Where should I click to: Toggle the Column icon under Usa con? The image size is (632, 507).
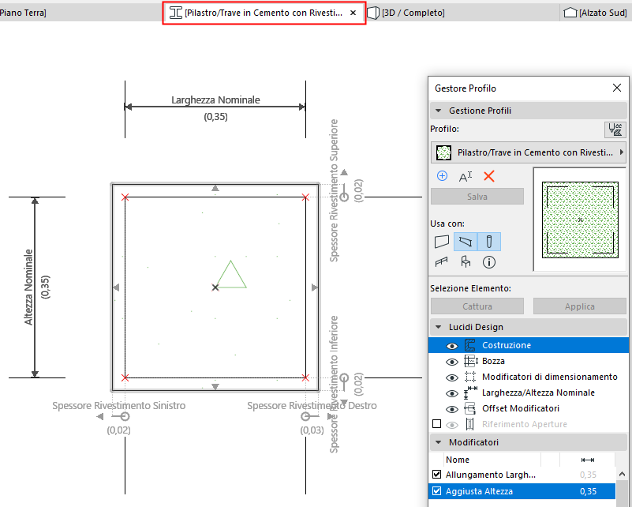[488, 241]
